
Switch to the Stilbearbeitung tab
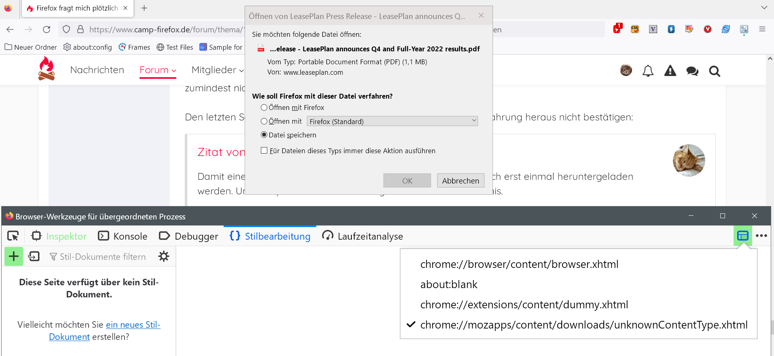(270, 236)
